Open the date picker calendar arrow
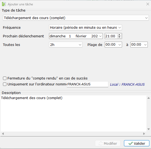Screen dimensions: 151x149 [100, 36]
